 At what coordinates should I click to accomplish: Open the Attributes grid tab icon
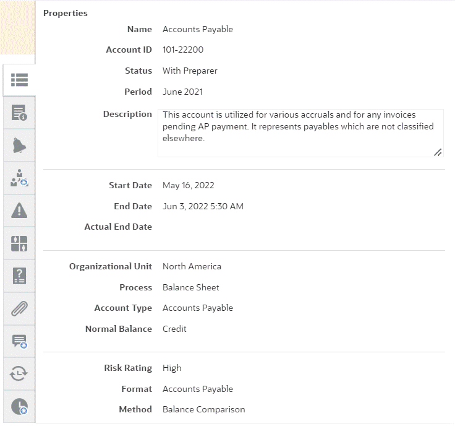click(19, 243)
